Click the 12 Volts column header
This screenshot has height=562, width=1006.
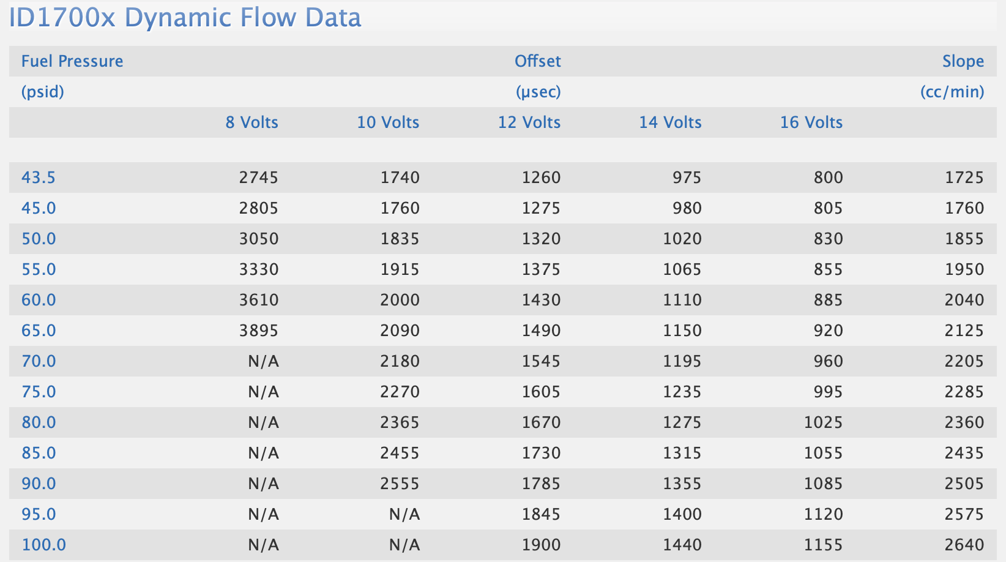(x=529, y=122)
